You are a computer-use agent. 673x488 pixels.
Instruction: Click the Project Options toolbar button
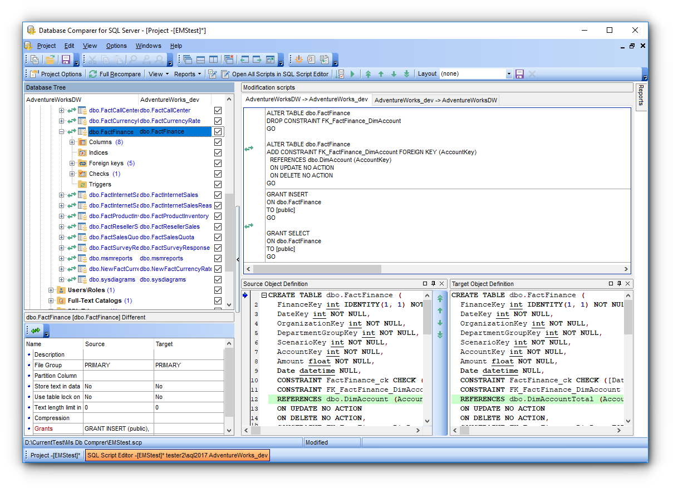click(56, 74)
